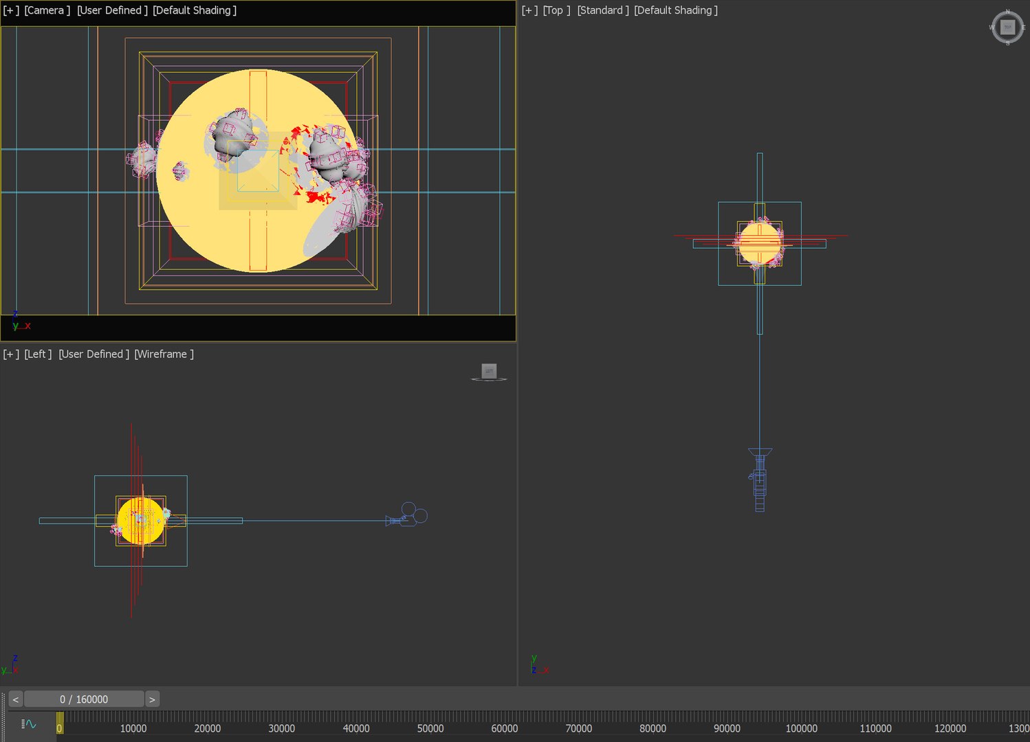Select the yellow sphere in Left viewport
The height and width of the screenshot is (742, 1030).
click(x=141, y=521)
